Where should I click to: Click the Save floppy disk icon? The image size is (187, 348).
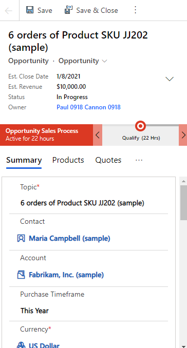[x=30, y=10]
